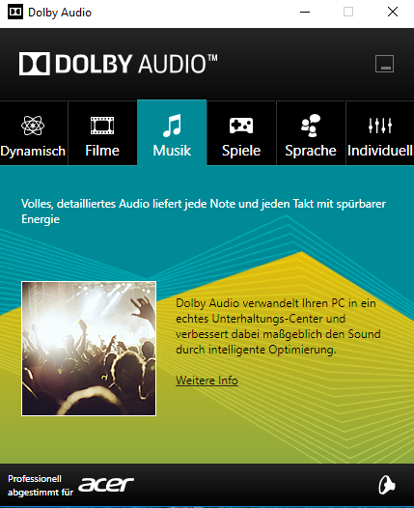Image resolution: width=414 pixels, height=508 pixels.
Task: Select the Sprache speech bubbles icon
Action: click(311, 126)
